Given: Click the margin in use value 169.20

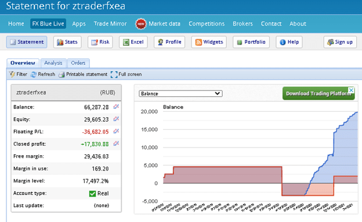Looking at the screenshot, I should (x=100, y=169).
